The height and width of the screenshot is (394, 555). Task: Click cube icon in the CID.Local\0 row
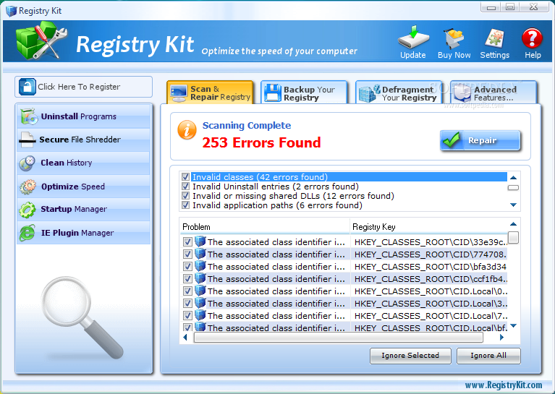[200, 291]
